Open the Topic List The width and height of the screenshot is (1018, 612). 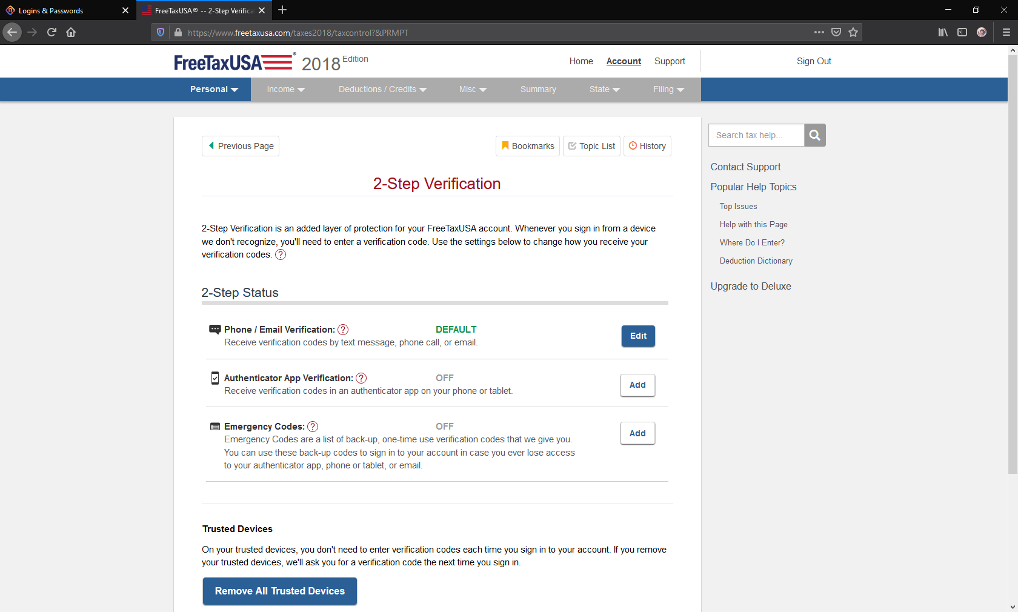tap(591, 146)
